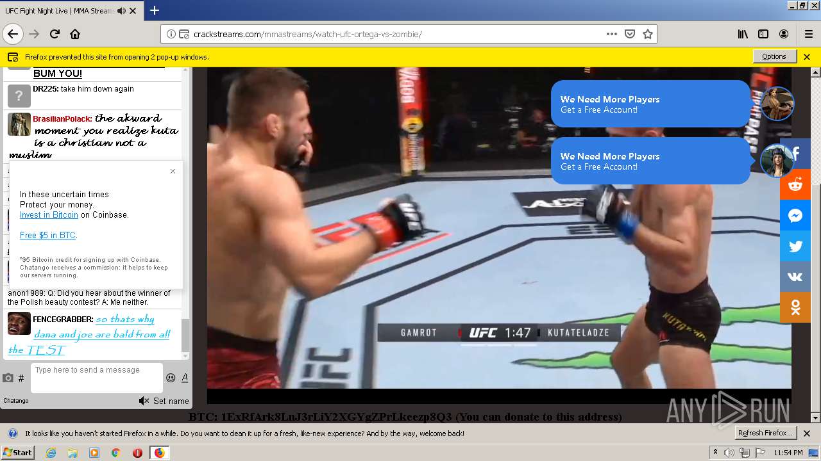Share on VK via sidebar icon
This screenshot has height=461, width=821.
795,277
